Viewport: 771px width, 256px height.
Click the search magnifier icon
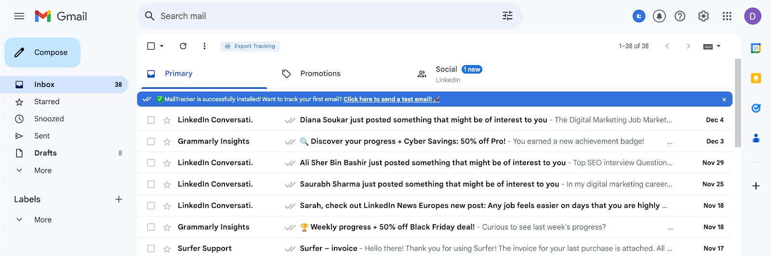pyautogui.click(x=150, y=16)
